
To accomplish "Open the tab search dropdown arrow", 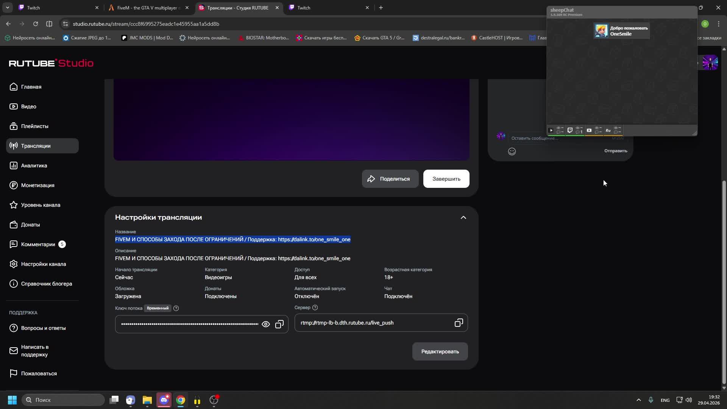I will tap(7, 8).
